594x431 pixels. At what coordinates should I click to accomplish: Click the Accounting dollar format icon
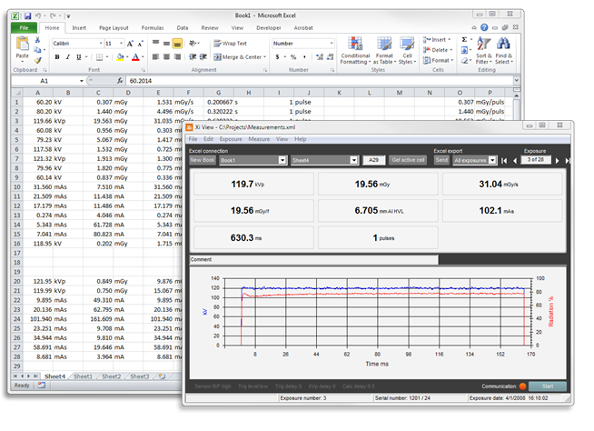[x=277, y=57]
